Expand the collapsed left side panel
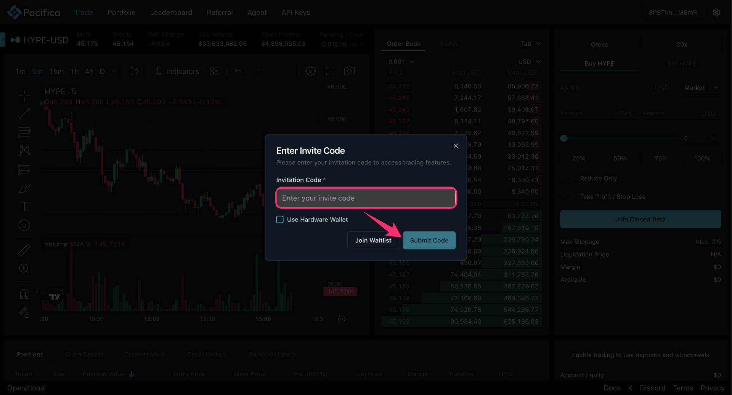The width and height of the screenshot is (732, 395). (x=3, y=40)
